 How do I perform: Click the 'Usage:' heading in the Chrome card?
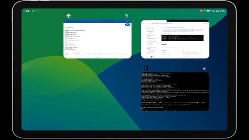(164, 44)
